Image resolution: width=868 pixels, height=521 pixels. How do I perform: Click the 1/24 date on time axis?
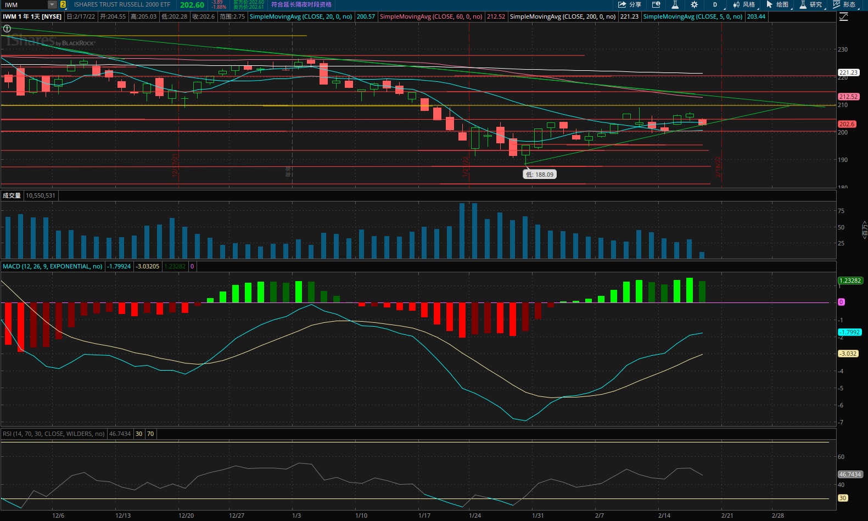(x=475, y=516)
